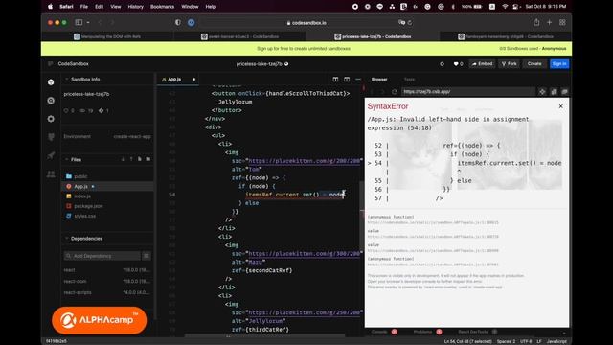Screen dimensions: 613x345
Task: Collapse the Dependencies section
Action: pos(67,239)
